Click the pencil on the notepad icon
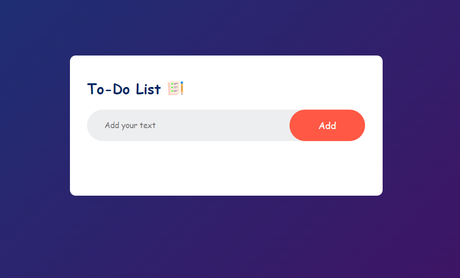The width and height of the screenshot is (460, 278). click(182, 88)
